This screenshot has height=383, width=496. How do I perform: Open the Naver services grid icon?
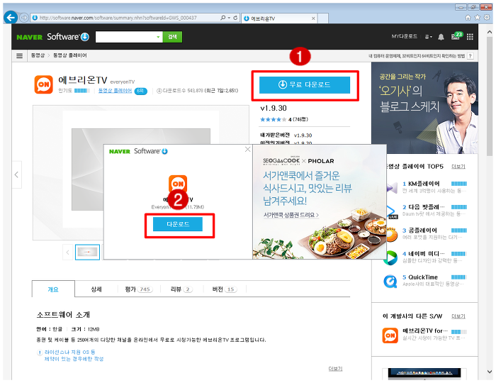click(470, 37)
